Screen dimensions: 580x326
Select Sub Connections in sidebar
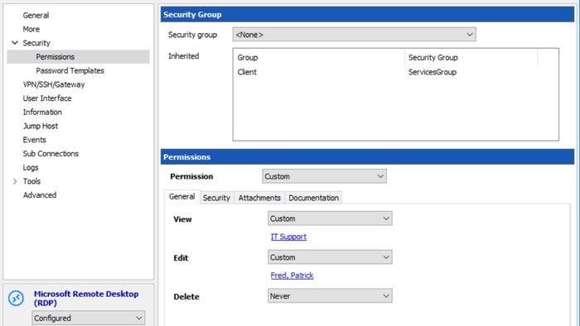coord(51,154)
